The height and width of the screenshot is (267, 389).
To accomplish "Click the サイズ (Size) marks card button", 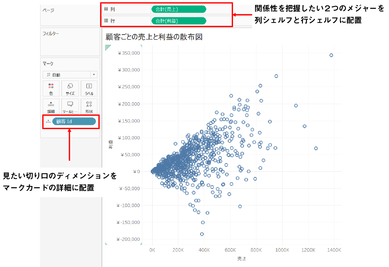I will [70, 88].
